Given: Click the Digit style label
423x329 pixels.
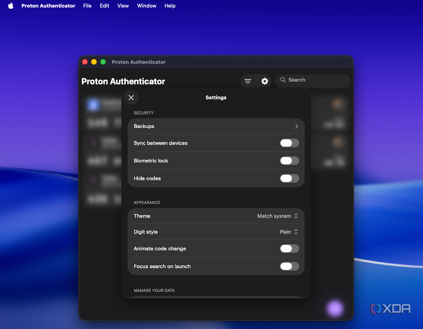Looking at the screenshot, I should pyautogui.click(x=145, y=232).
